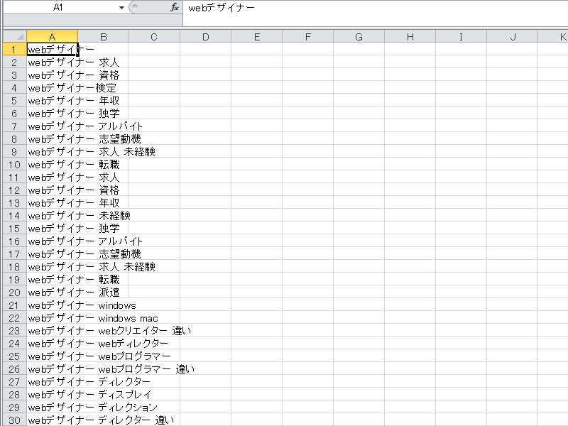Viewport: 568px width, 426px height.
Task: Select column B header
Action: (103, 37)
